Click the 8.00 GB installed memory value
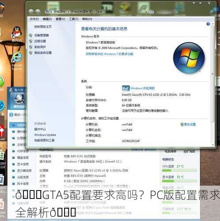Image resolution: width=220 pixels, height=221 pixels. tap(126, 100)
